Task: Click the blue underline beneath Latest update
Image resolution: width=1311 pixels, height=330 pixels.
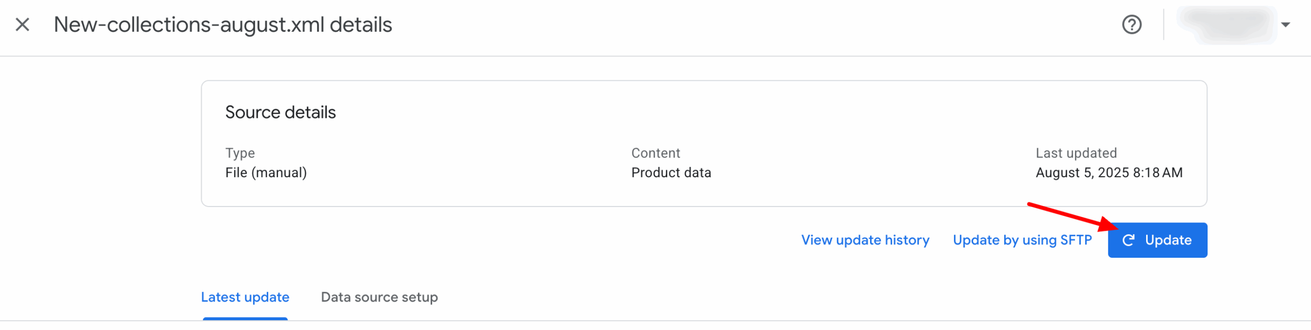Action: click(245, 319)
